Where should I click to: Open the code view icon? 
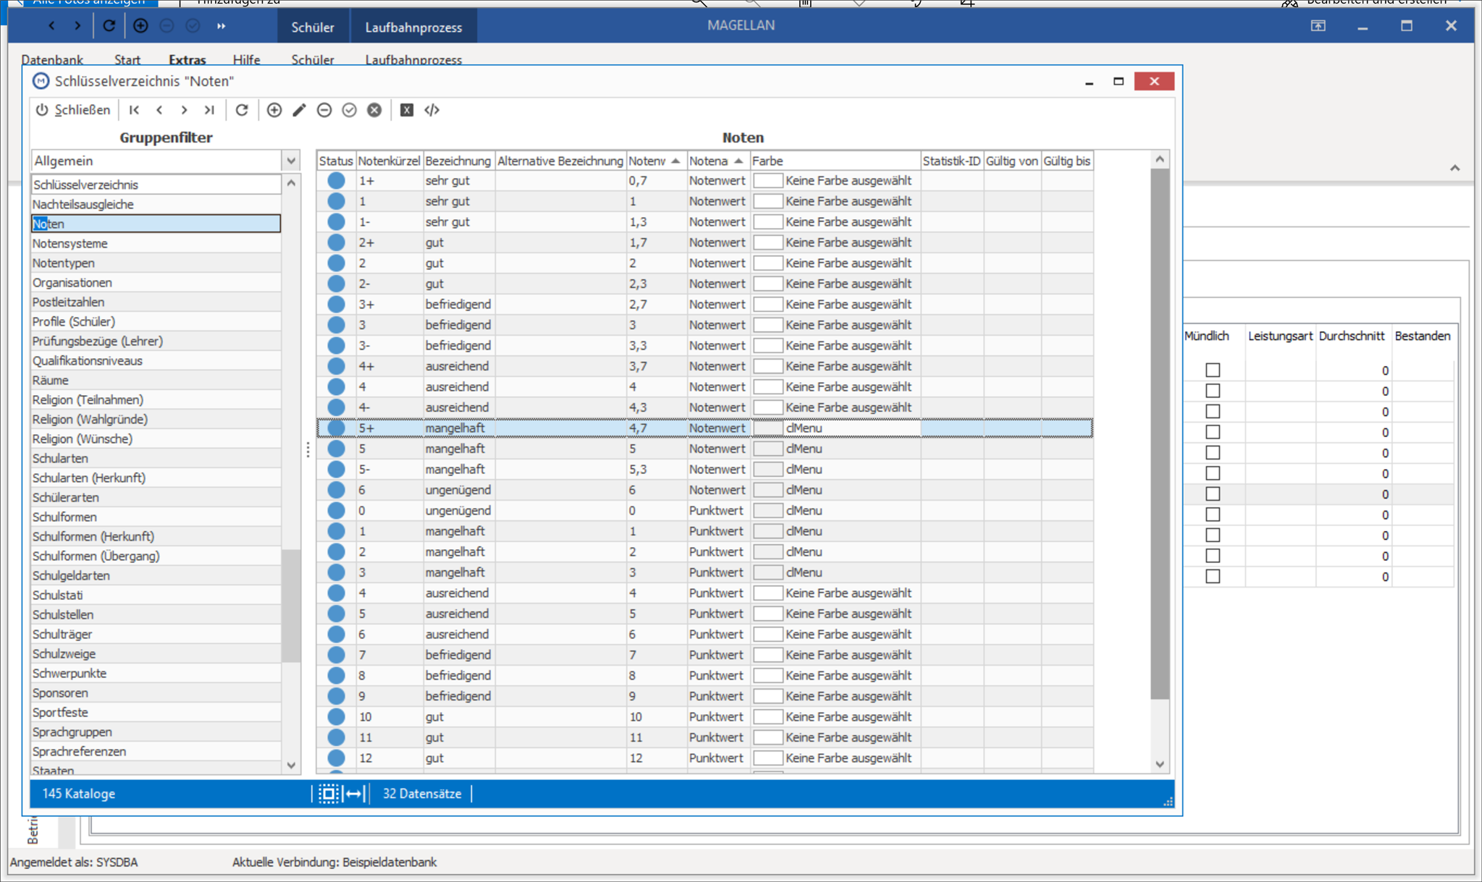[432, 110]
